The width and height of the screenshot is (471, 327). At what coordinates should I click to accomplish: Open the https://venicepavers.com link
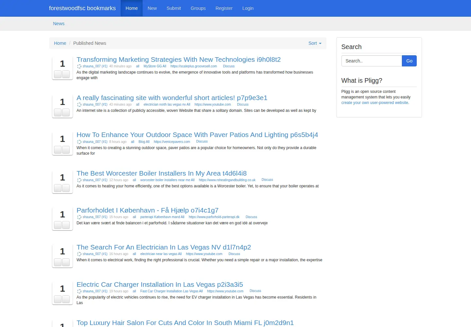172,142
